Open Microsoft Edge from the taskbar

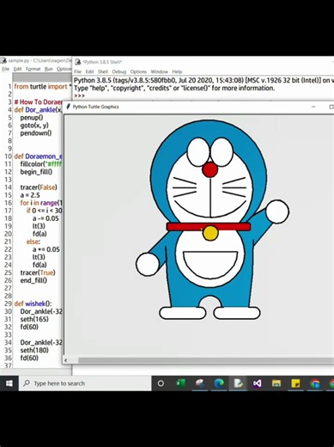pos(219,383)
